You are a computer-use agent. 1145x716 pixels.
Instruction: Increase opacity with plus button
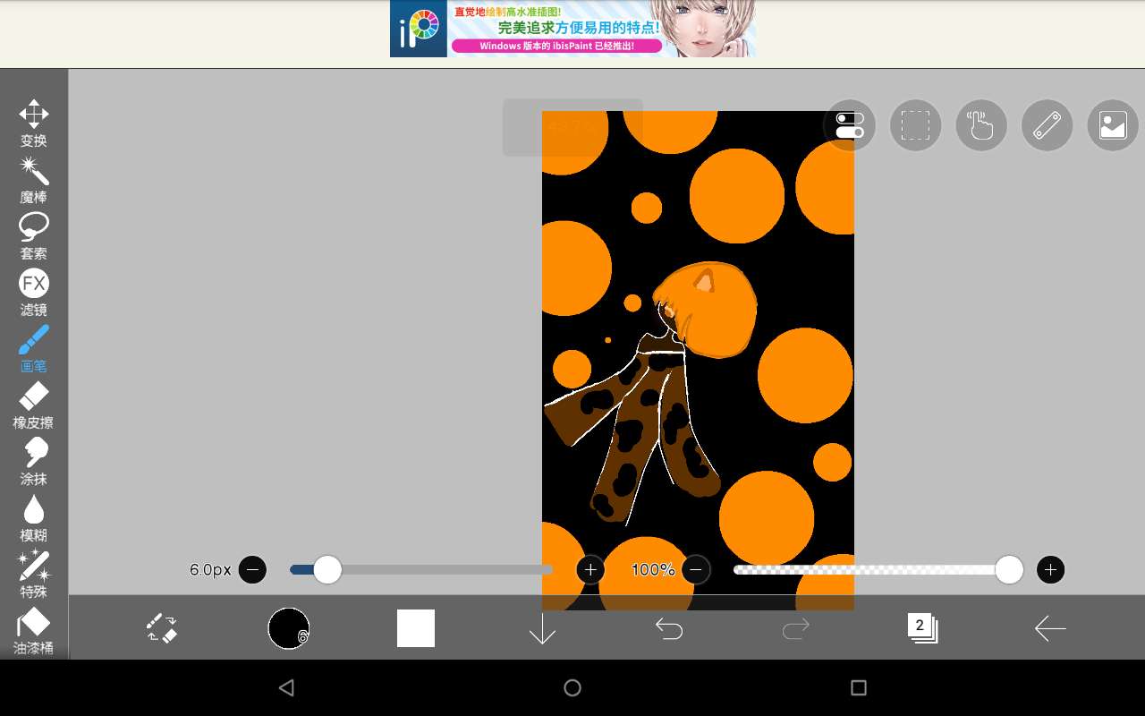pos(1051,569)
